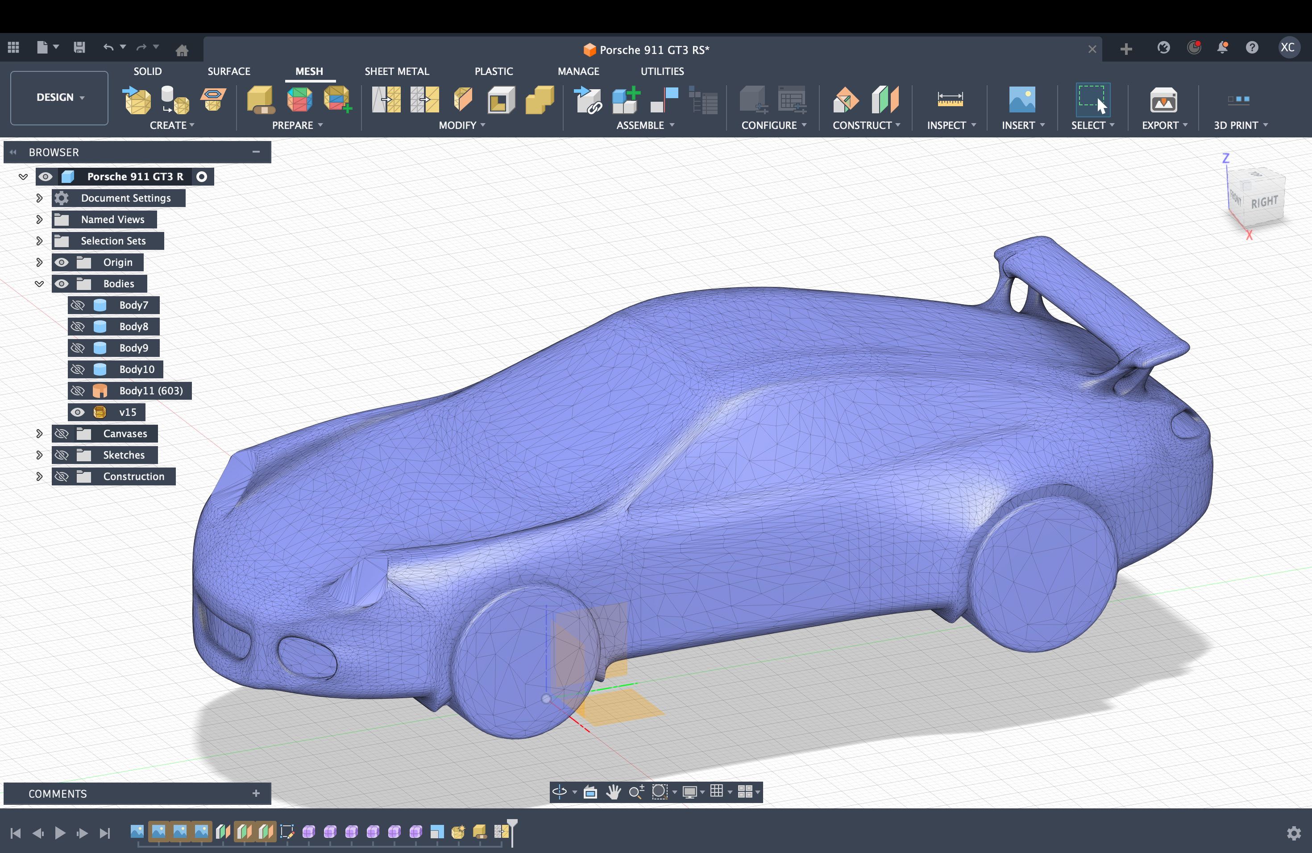Screen dimensions: 1312x853
Task: Select the Combine Face Groups tool
Action: point(337,100)
